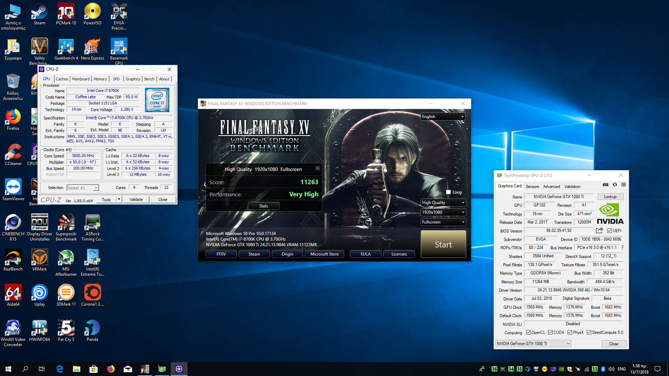Image resolution: width=669 pixels, height=376 pixels.
Task: Click GPU-Z refresh icon
Action: [x=615, y=185]
